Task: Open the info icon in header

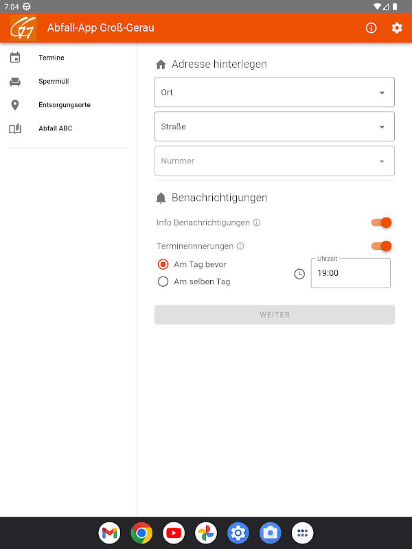Action: click(x=371, y=28)
